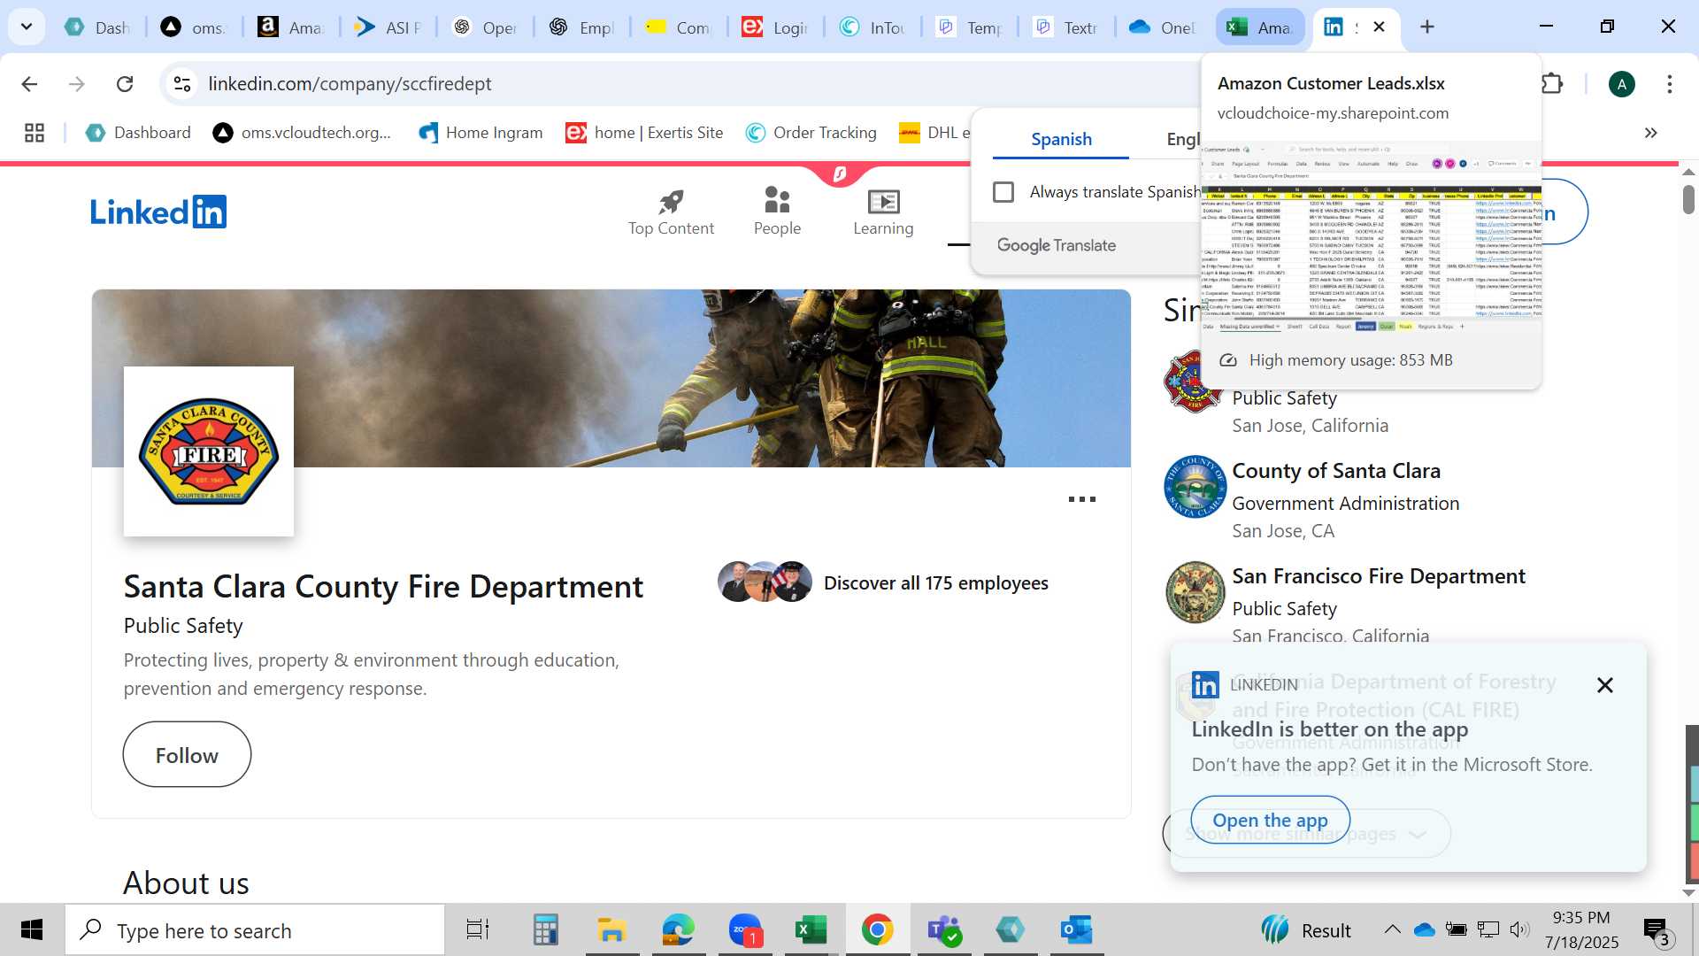Switch to the Excel Amazon Customer Leads tab
Viewport: 1699px width, 956px height.
(x=1259, y=27)
